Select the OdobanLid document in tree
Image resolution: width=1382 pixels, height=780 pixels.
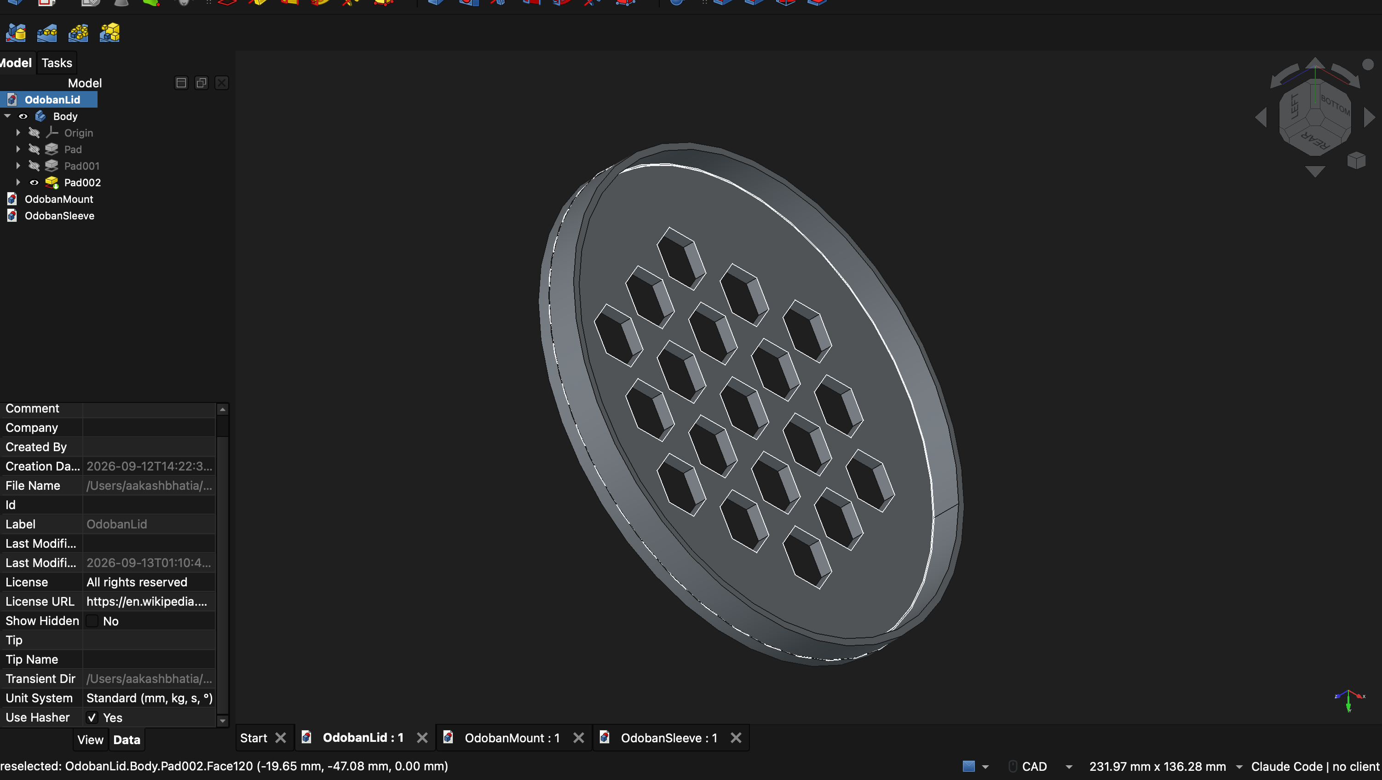click(52, 100)
